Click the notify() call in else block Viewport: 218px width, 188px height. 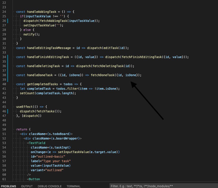(31, 34)
